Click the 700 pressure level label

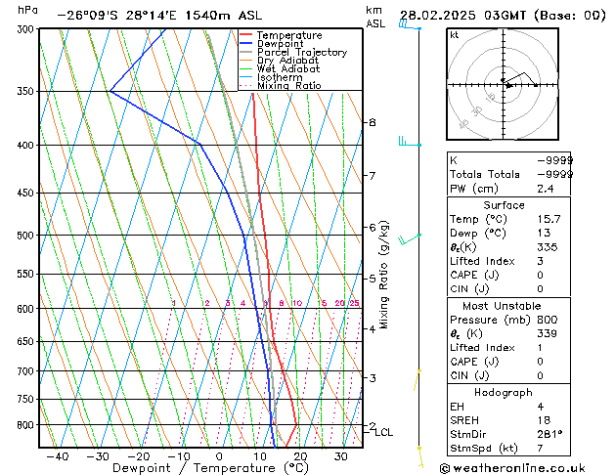pos(27,371)
